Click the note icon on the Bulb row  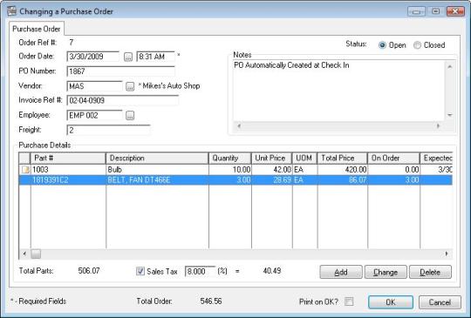click(25, 170)
